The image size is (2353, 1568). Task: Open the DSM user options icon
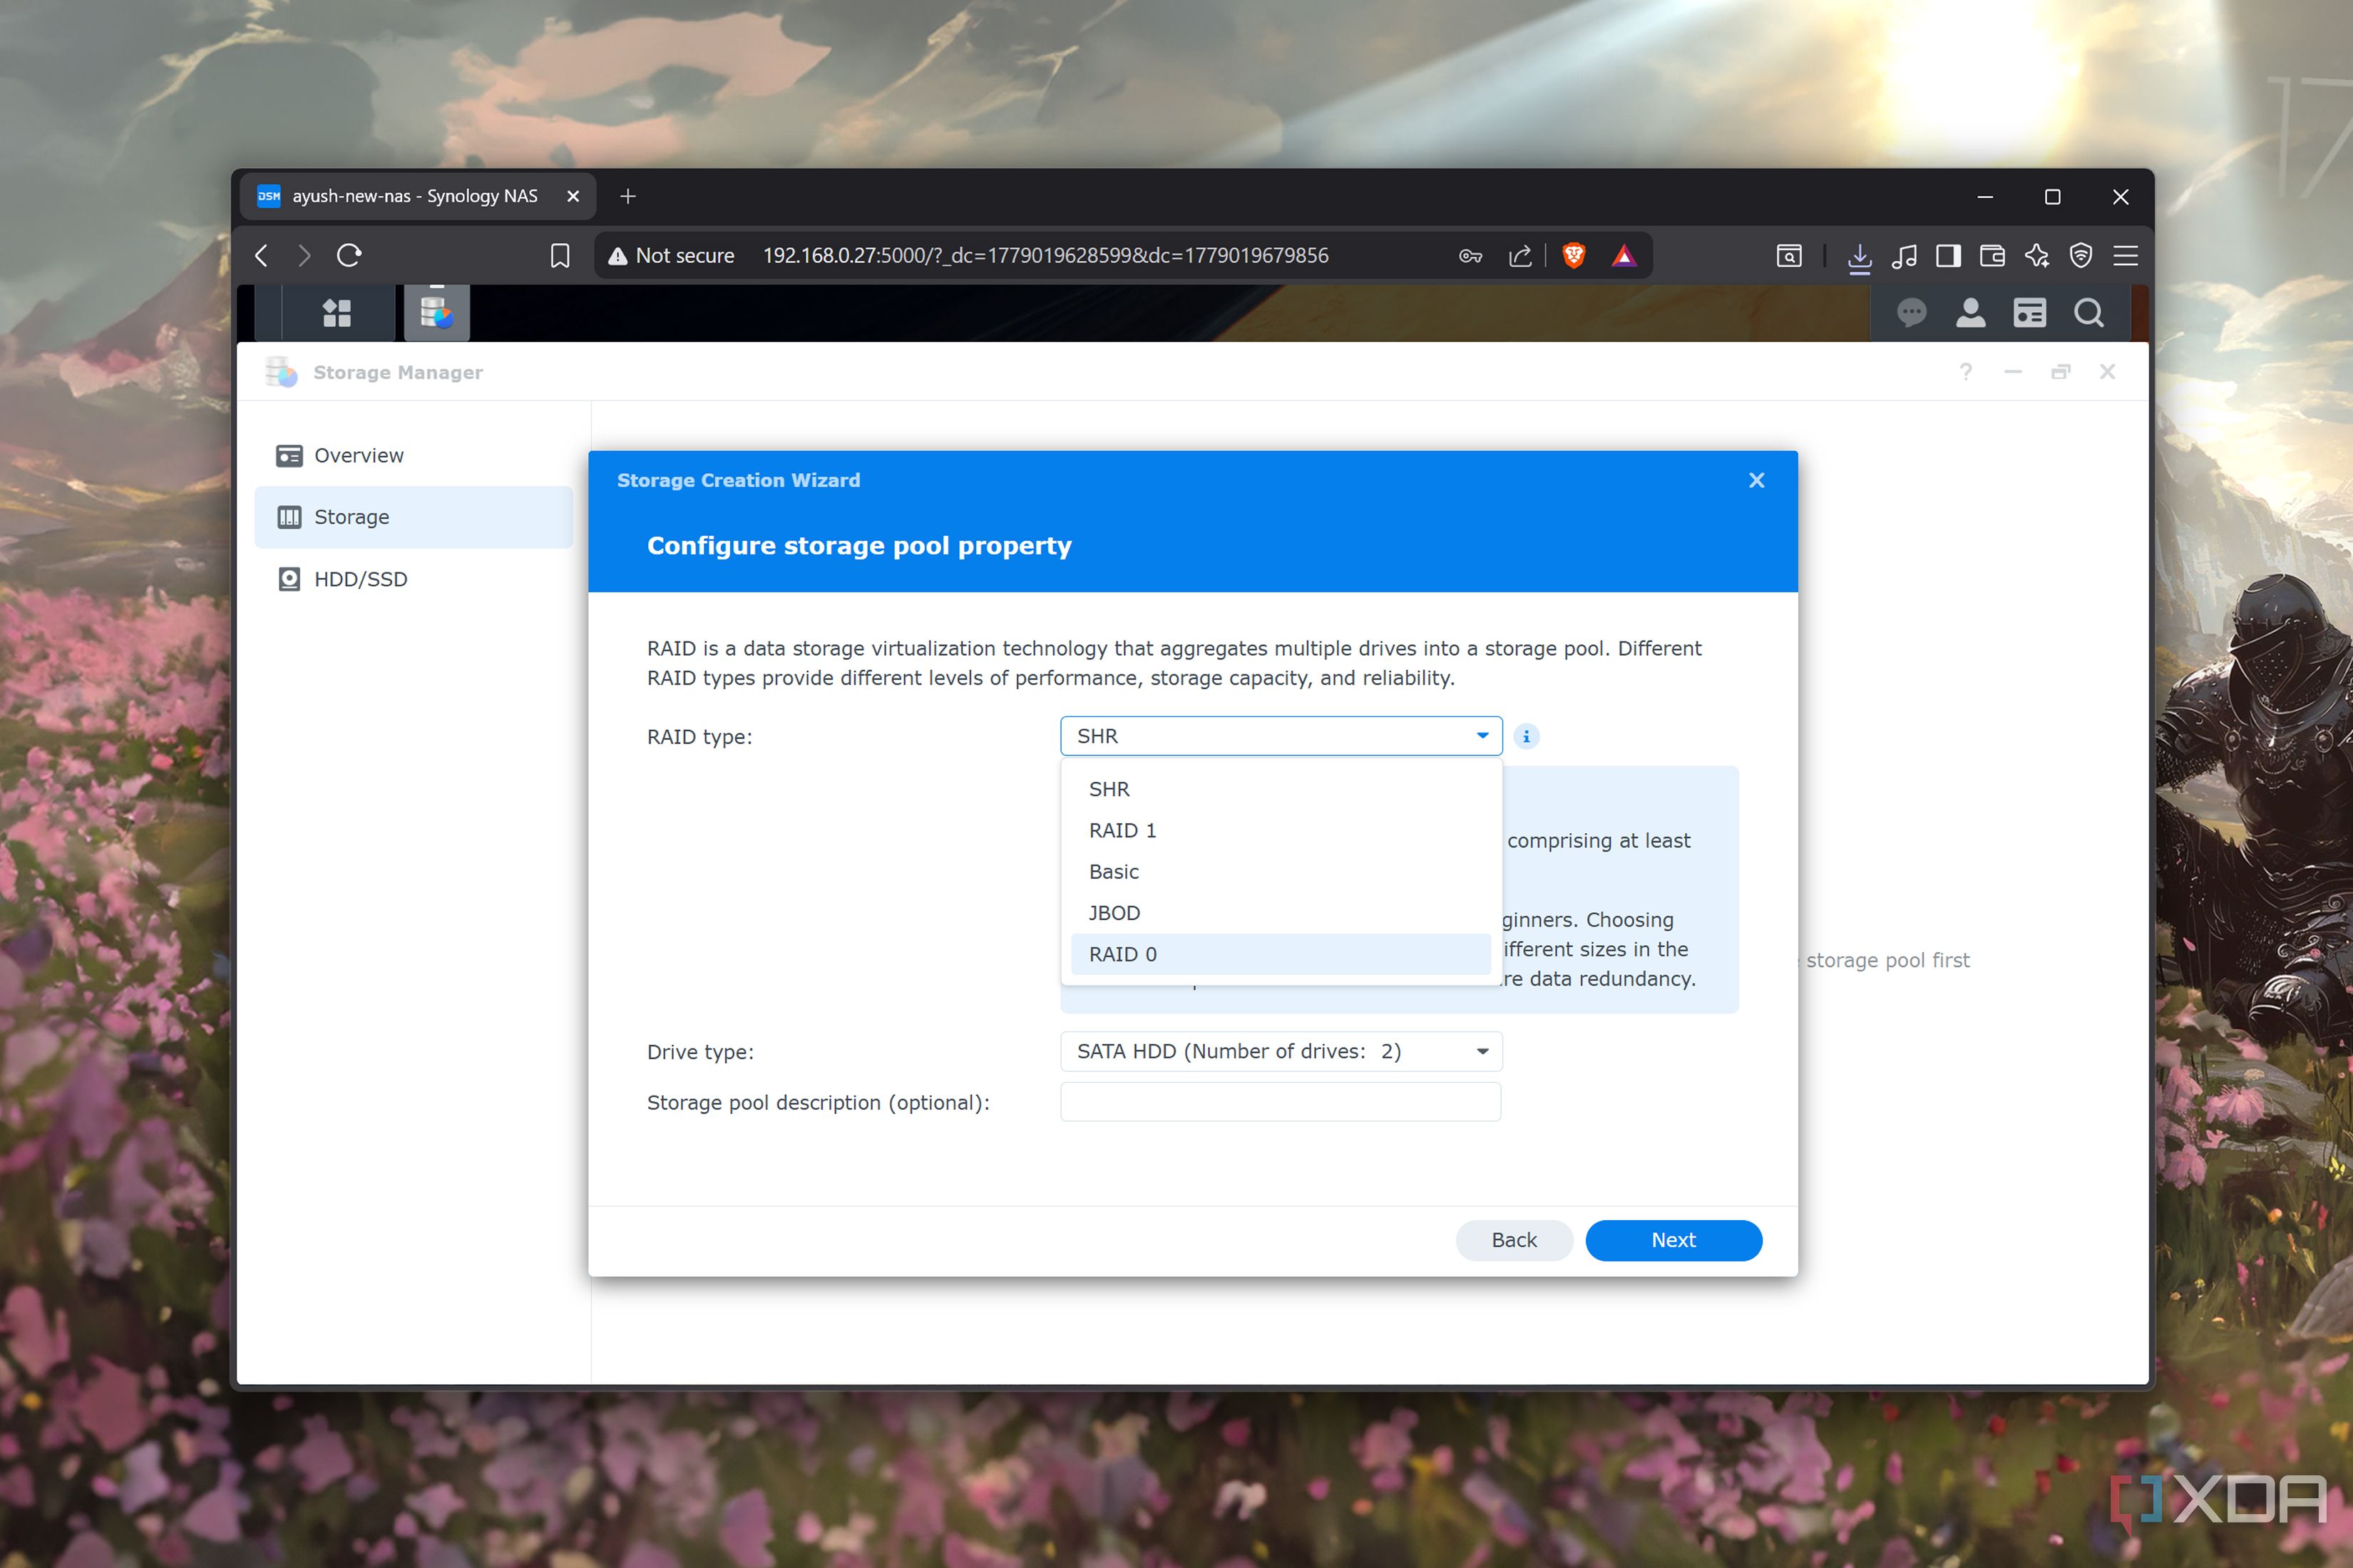(1971, 313)
